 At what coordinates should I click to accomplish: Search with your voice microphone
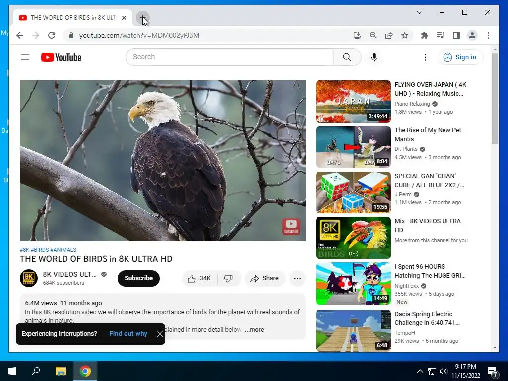coord(374,57)
